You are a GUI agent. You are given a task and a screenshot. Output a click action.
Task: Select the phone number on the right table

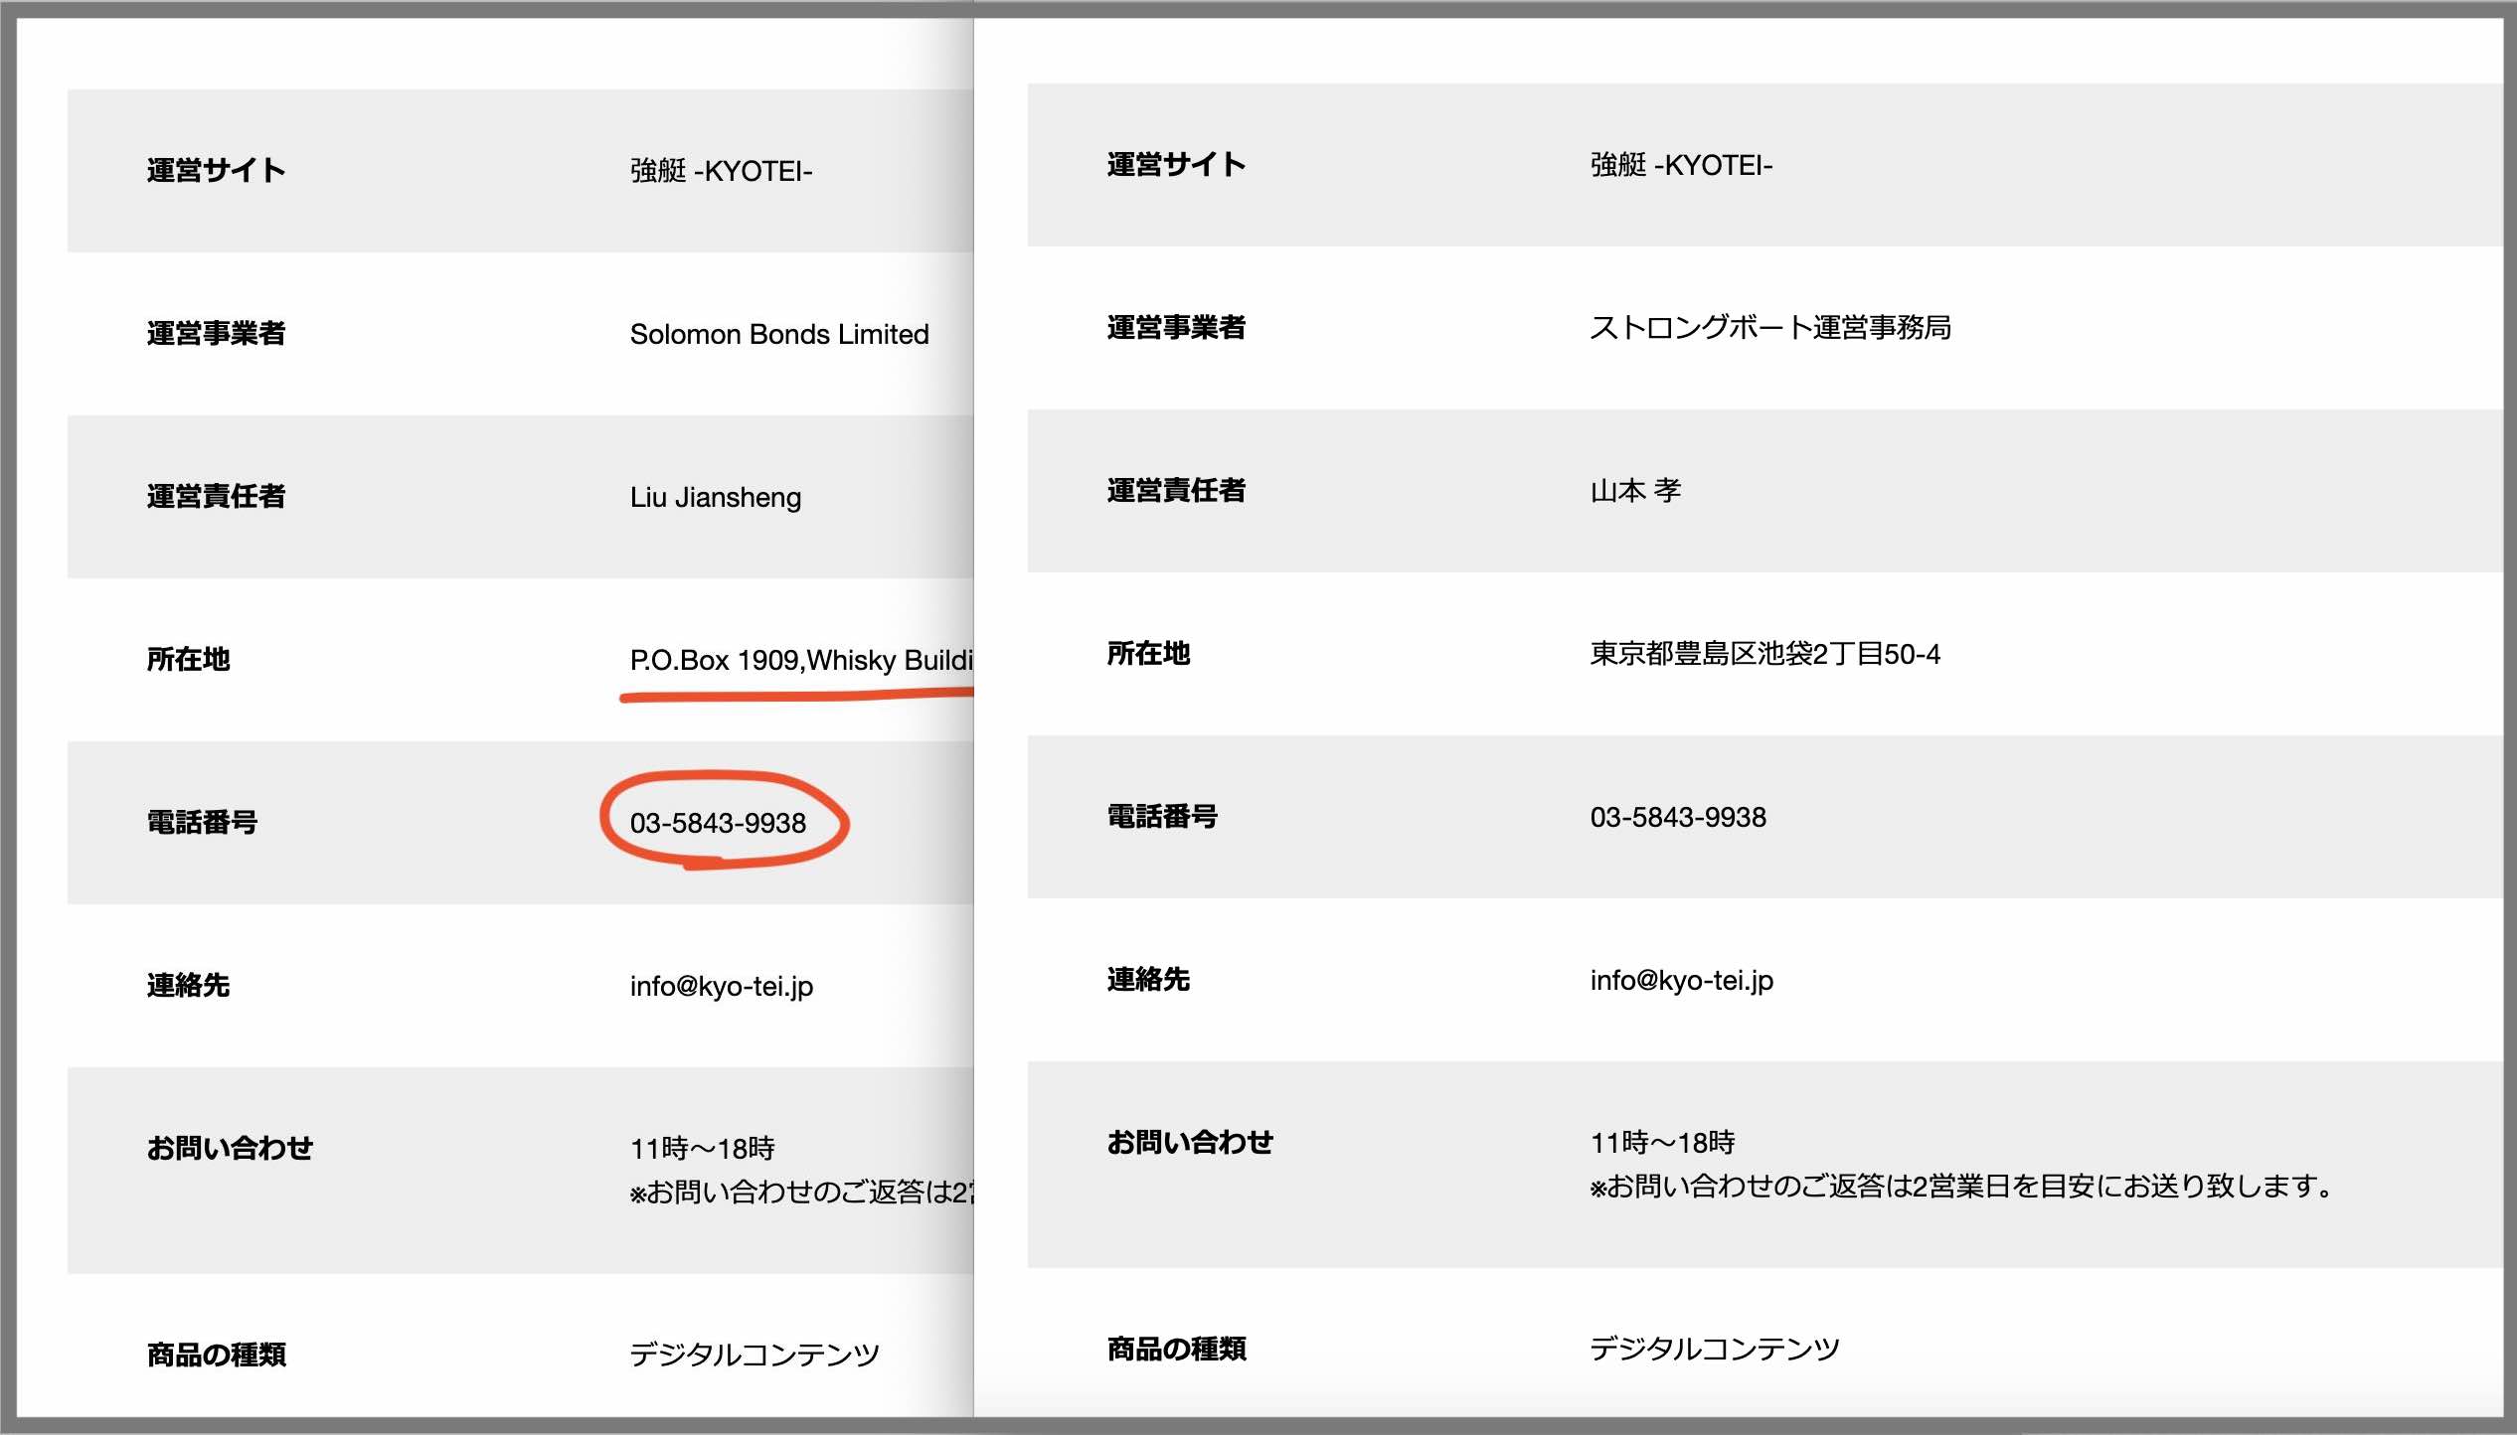[x=1678, y=817]
